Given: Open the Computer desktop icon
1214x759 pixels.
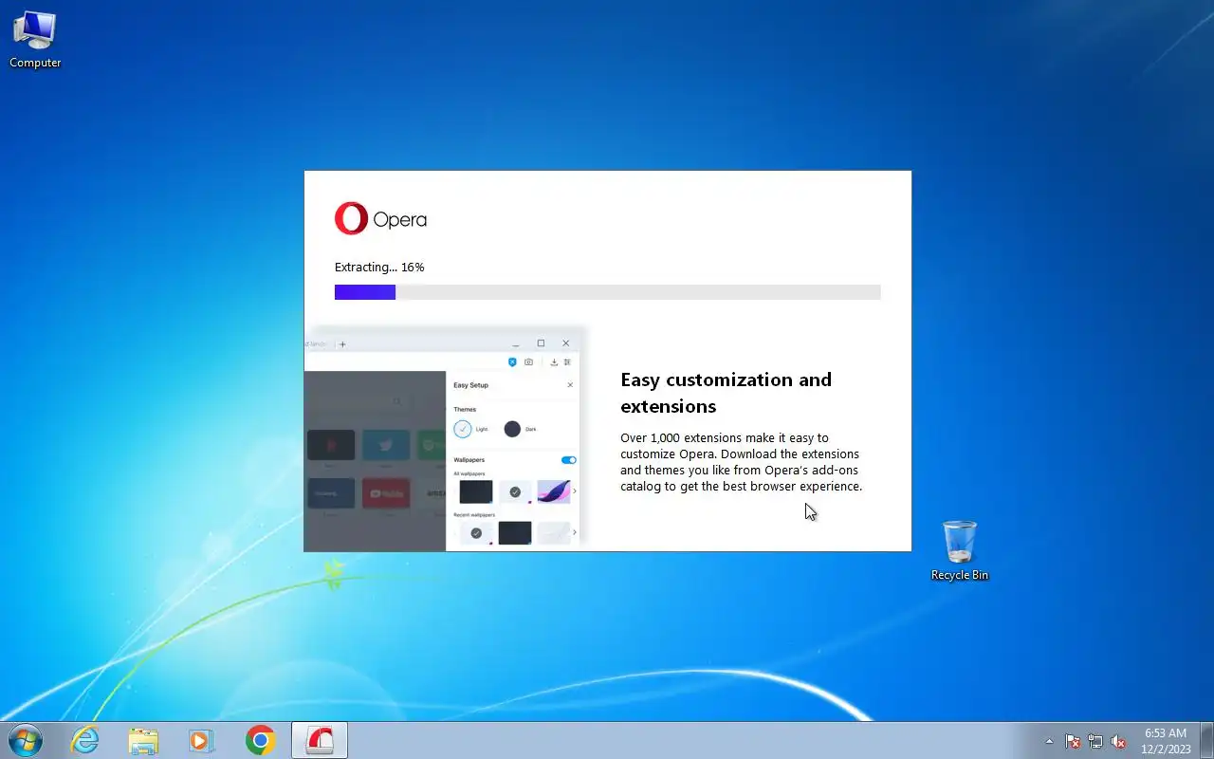Looking at the screenshot, I should (x=35, y=40).
